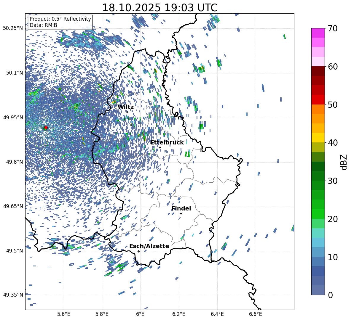Click the 49.65°N latitude label
This screenshot has width=351, height=320.
[13, 206]
